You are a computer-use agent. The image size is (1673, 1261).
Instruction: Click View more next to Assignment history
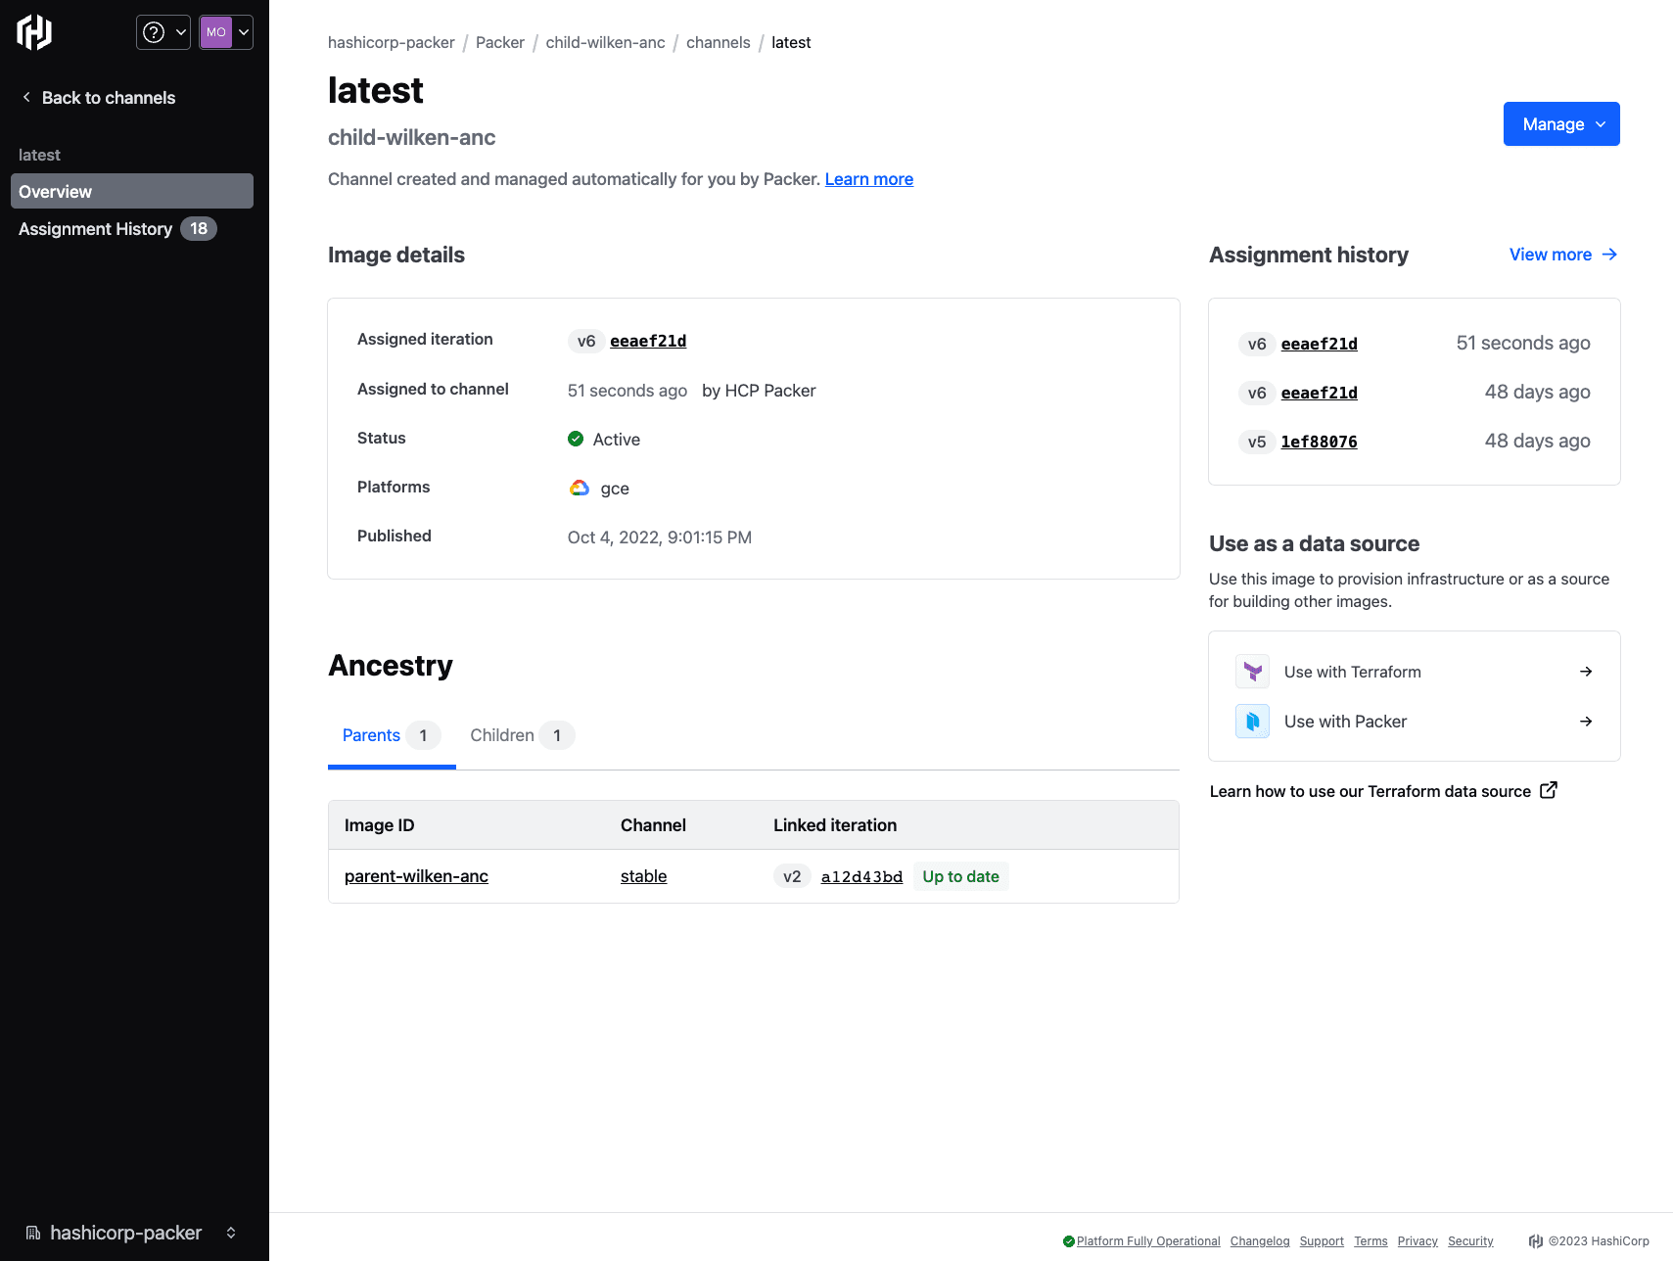point(1552,255)
